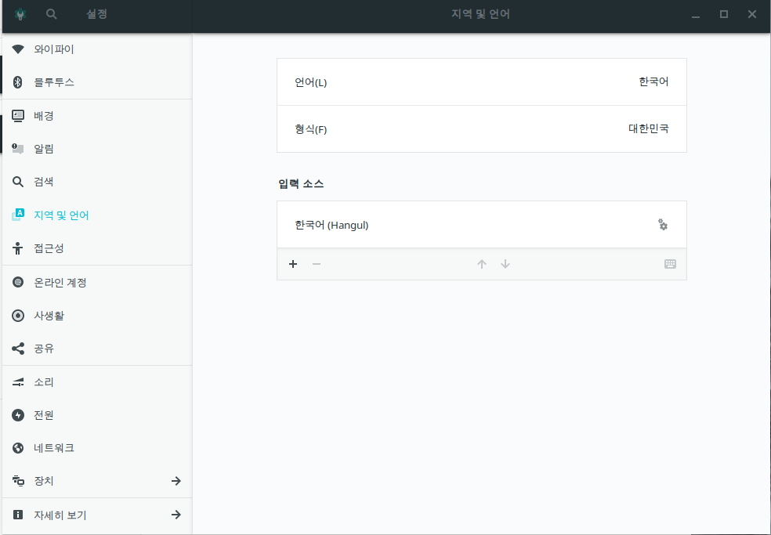Click the online accounts @ icon
The height and width of the screenshot is (535, 771).
point(18,282)
